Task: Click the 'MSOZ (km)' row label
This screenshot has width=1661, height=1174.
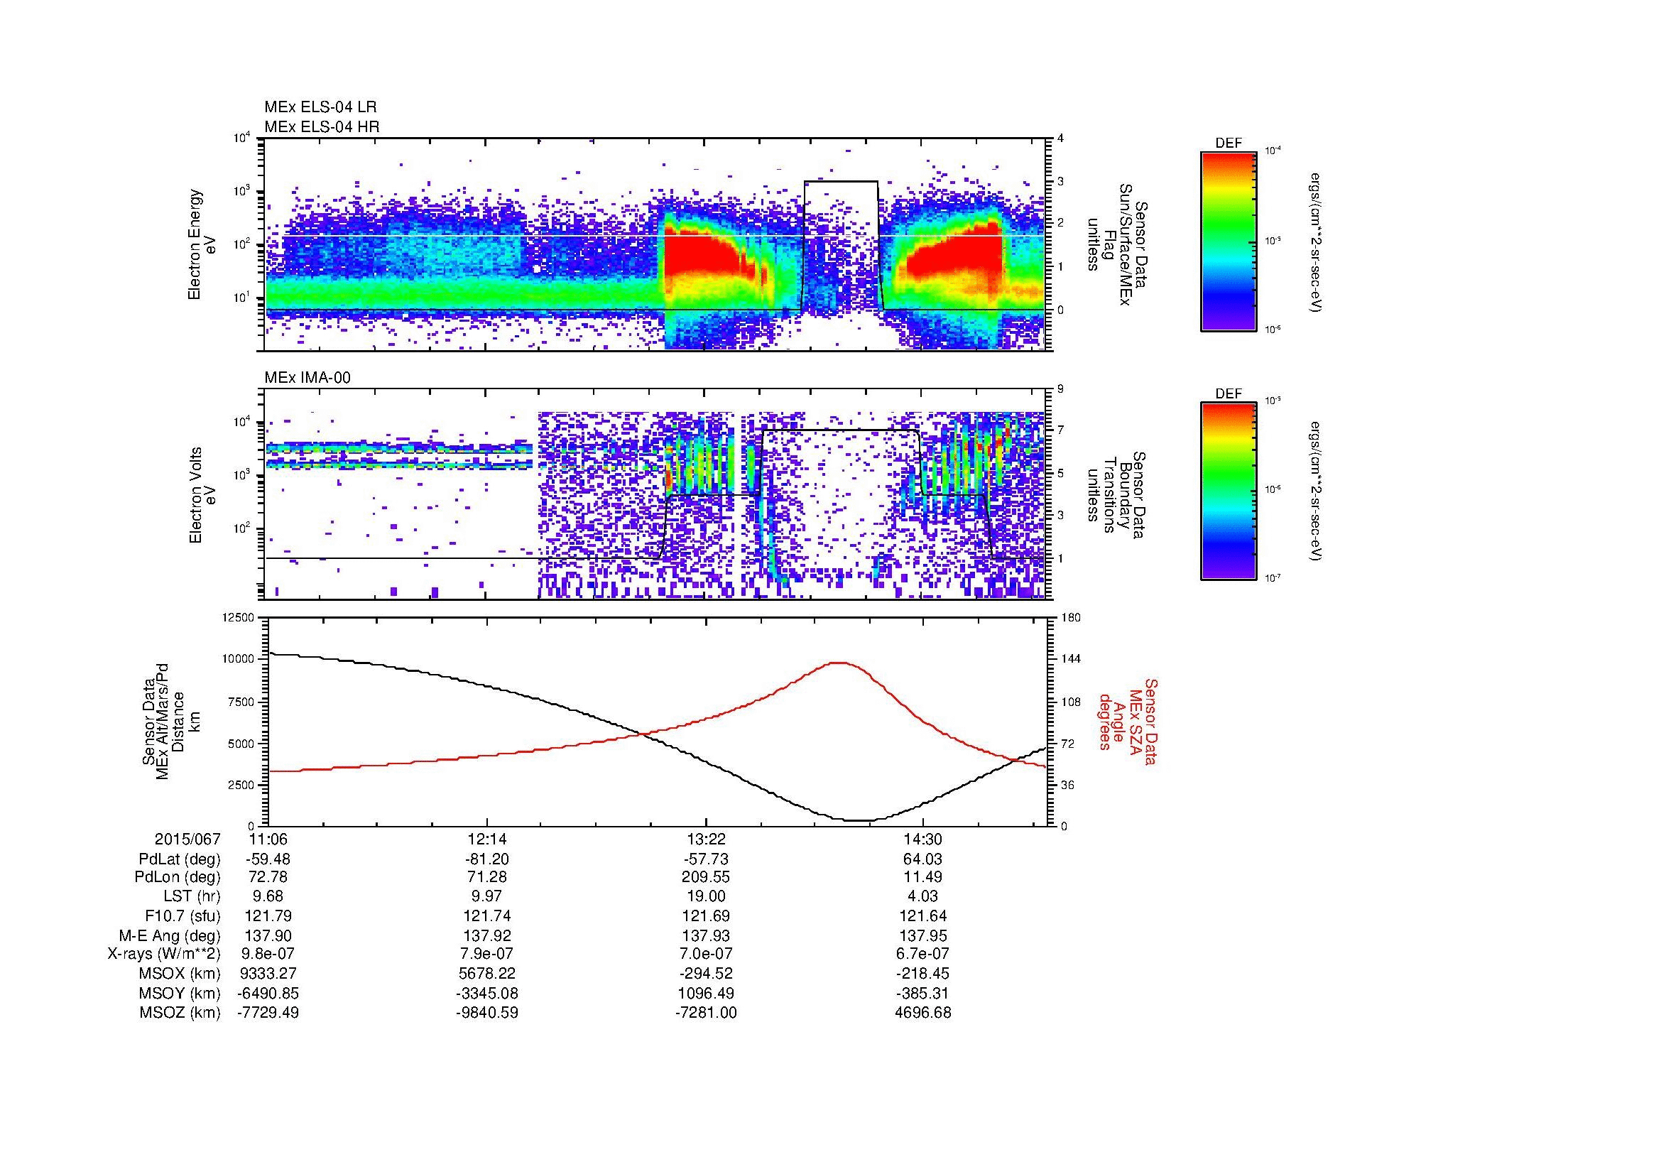Action: pyautogui.click(x=180, y=1013)
